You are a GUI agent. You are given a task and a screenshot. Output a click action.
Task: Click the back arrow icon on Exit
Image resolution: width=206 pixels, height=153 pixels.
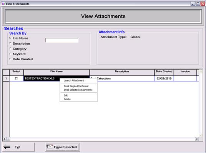click(x=7, y=147)
